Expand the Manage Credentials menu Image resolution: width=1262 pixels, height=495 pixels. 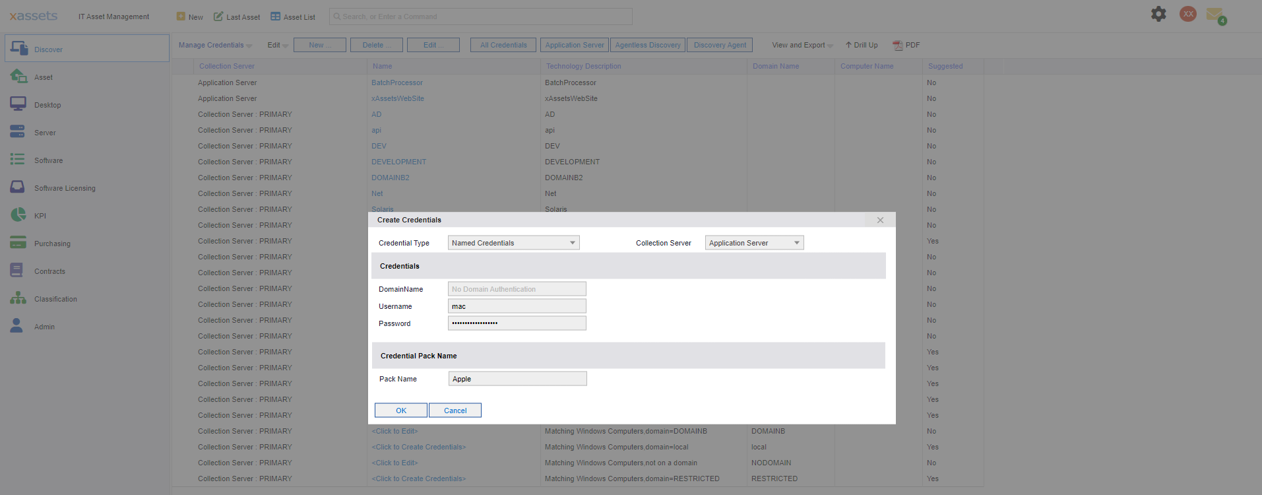[215, 46]
